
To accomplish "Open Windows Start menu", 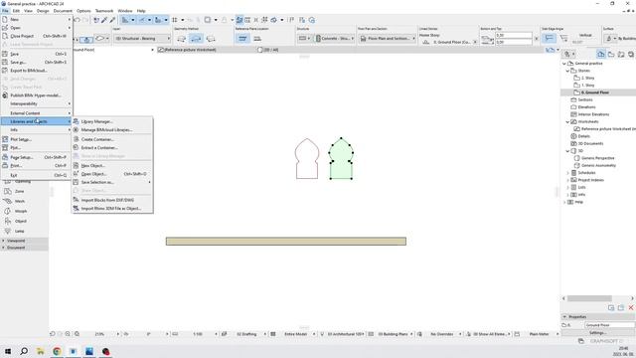I will tap(8, 351).
